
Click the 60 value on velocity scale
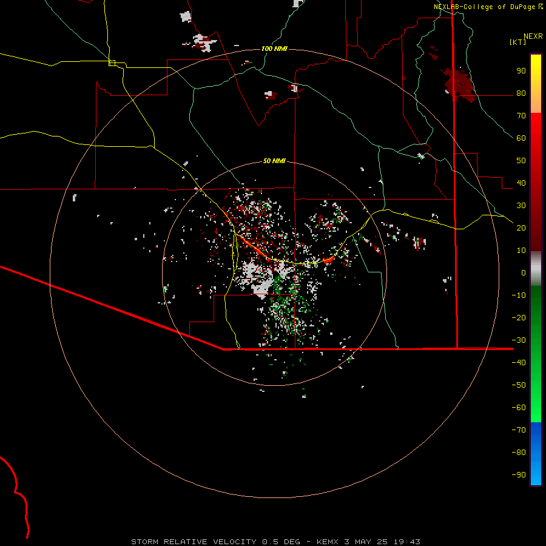(521, 138)
